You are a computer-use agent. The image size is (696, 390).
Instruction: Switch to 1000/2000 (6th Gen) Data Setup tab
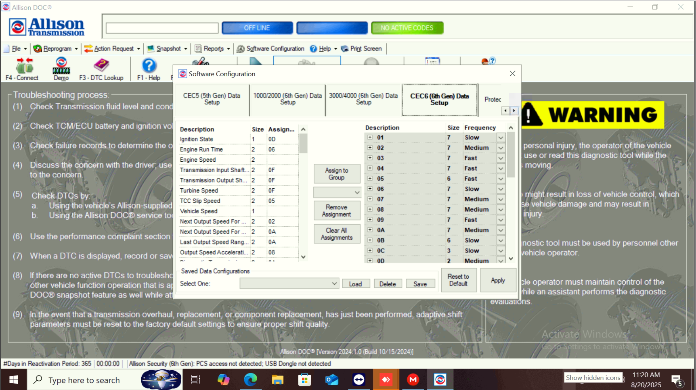click(x=287, y=99)
